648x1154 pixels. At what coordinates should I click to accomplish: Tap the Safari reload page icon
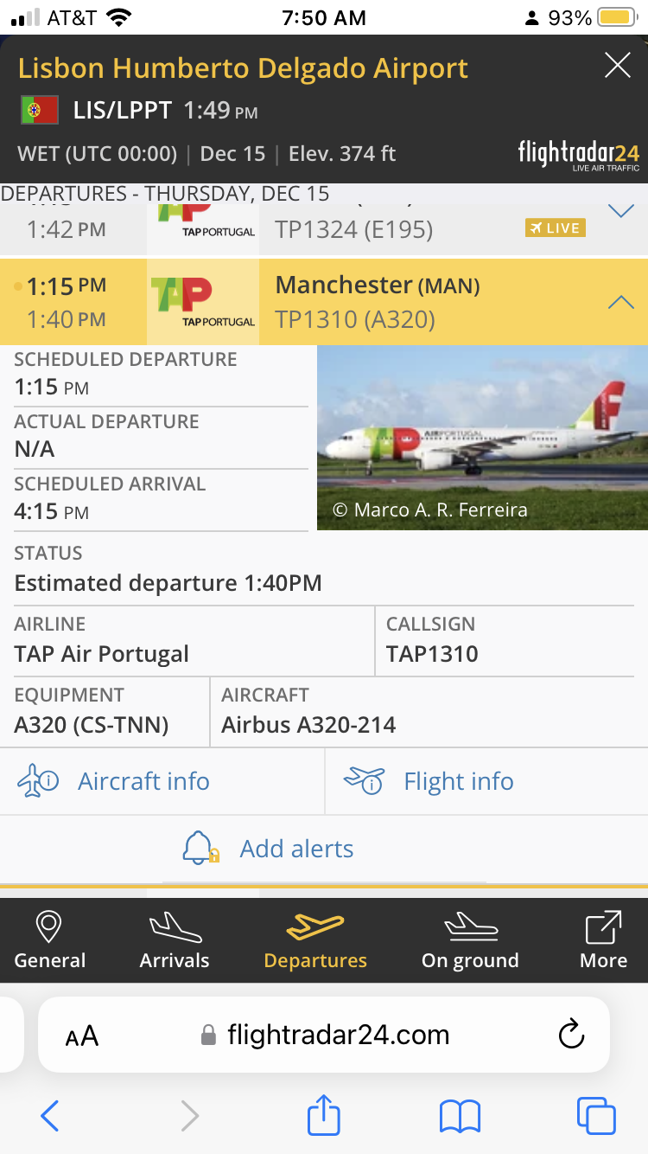point(571,1035)
